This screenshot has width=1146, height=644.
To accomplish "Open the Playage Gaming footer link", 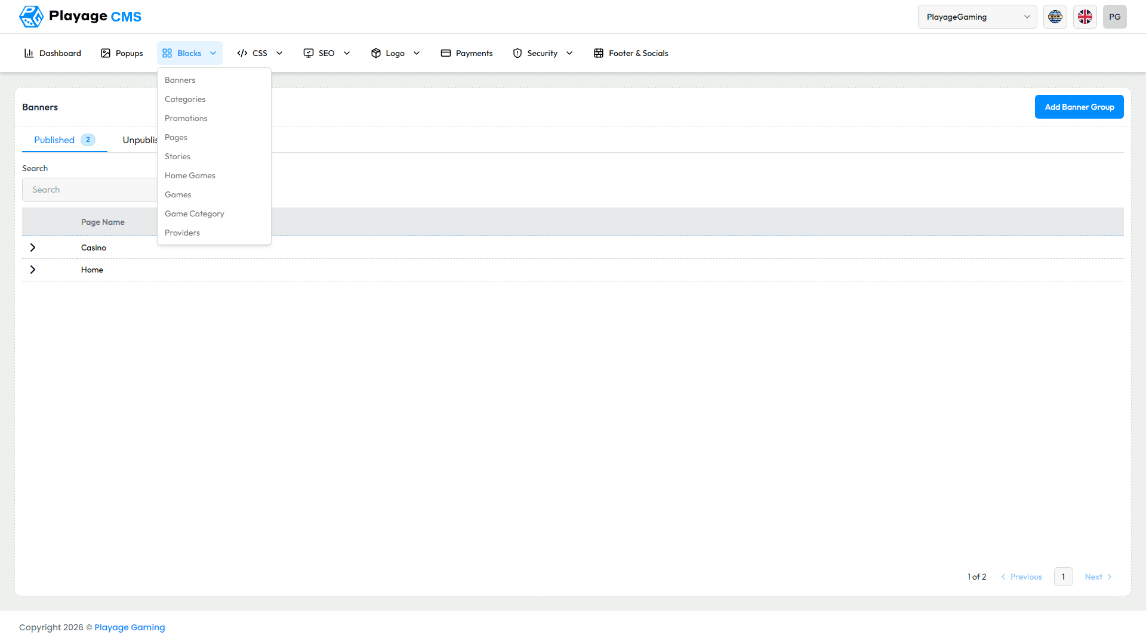I will point(130,627).
